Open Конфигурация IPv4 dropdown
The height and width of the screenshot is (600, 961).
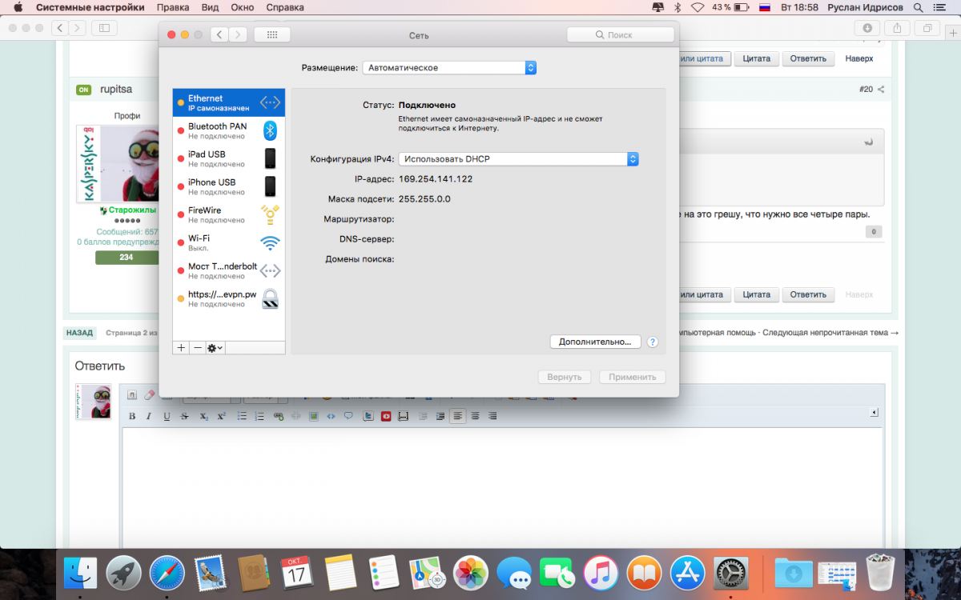coord(518,159)
